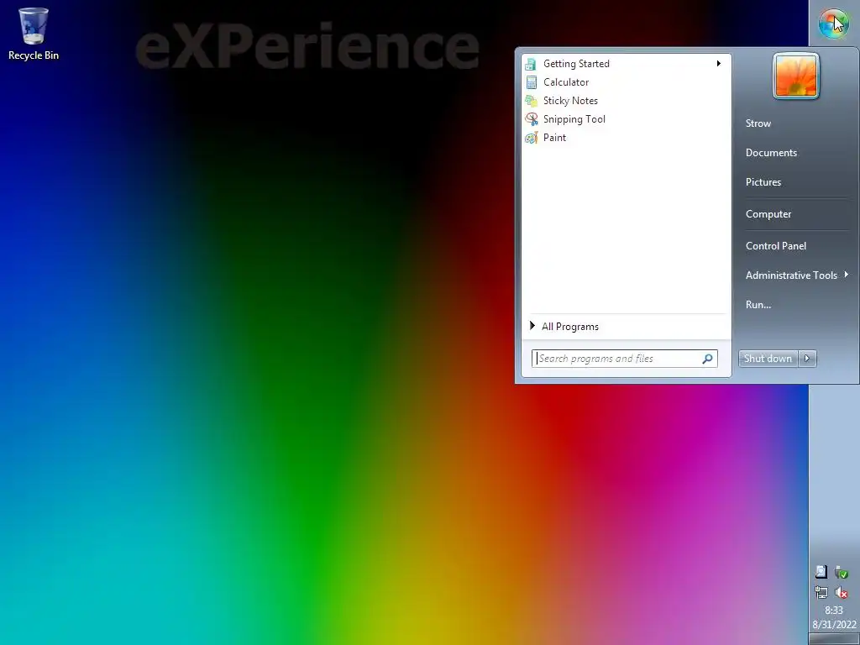Image resolution: width=860 pixels, height=645 pixels.
Task: Open the arrow menu beside Shut down
Action: 807,359
